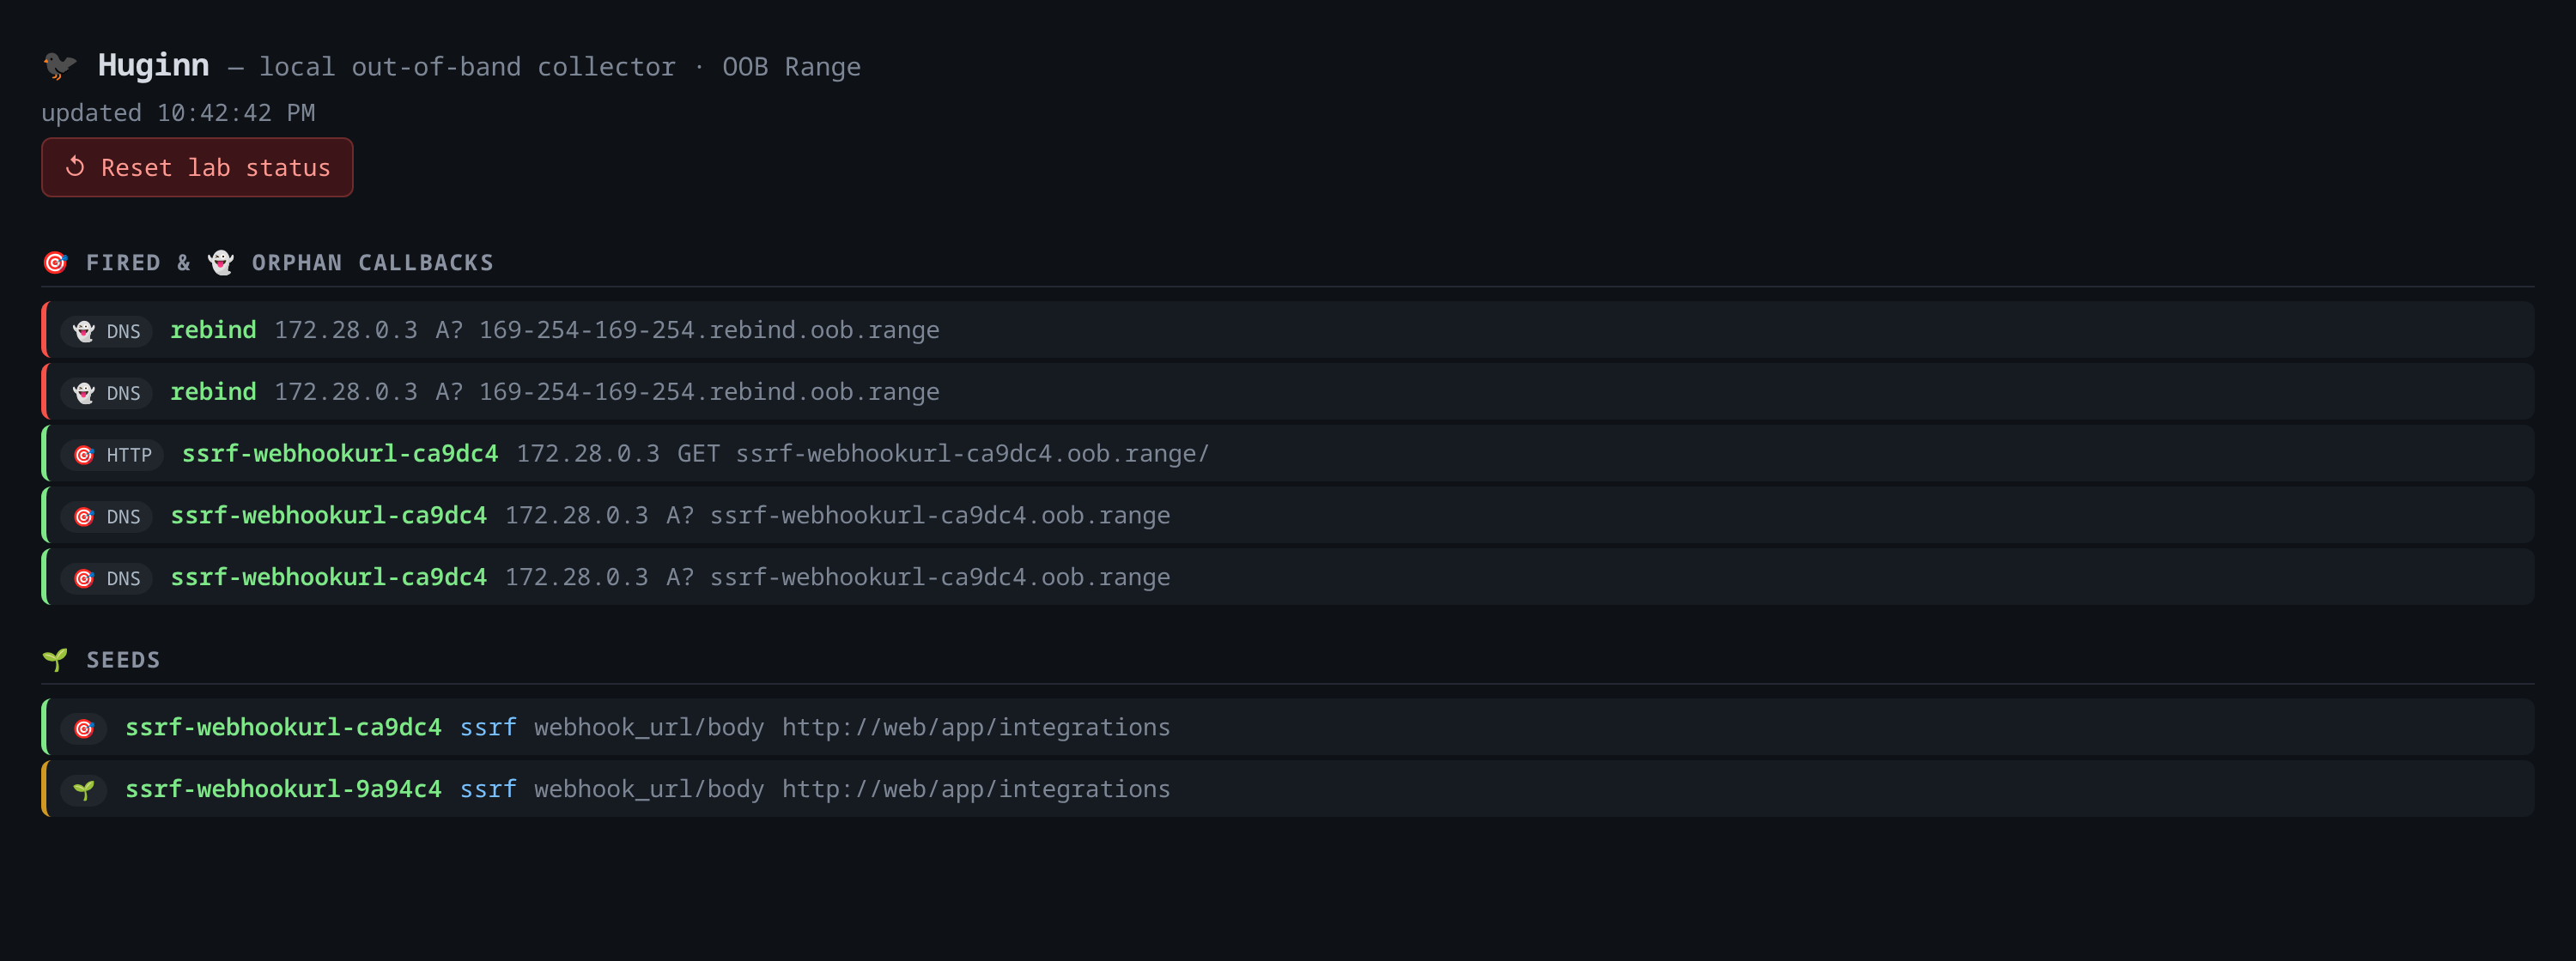Click the http://web/app/integrations URL on ca9dc4 seed

[x=976, y=728]
